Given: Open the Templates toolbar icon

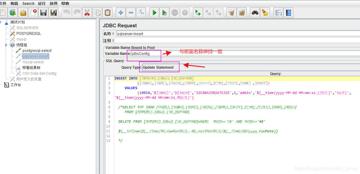Looking at the screenshot, I should pos(12,13).
